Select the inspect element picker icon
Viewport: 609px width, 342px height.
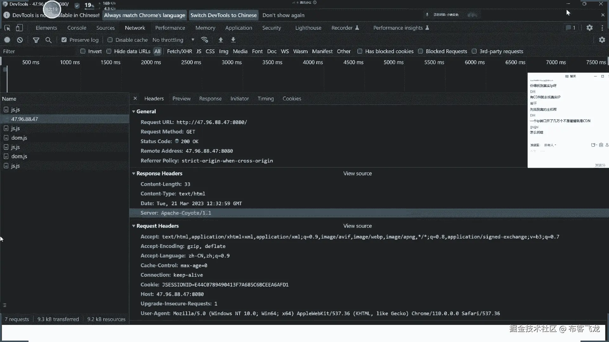pos(7,28)
